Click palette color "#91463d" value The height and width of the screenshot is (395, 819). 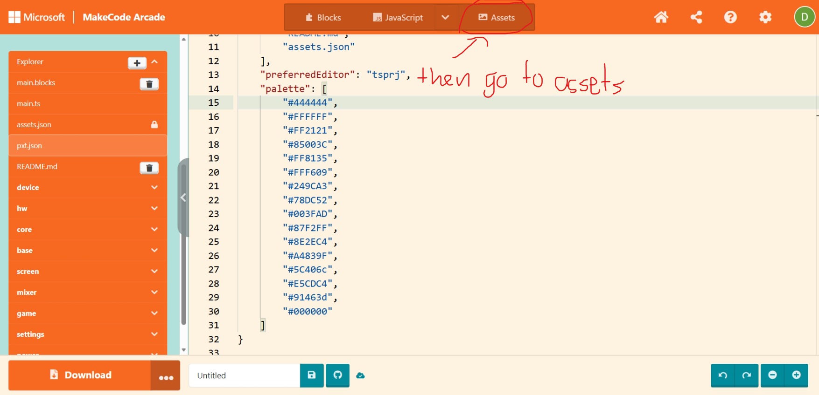(308, 297)
